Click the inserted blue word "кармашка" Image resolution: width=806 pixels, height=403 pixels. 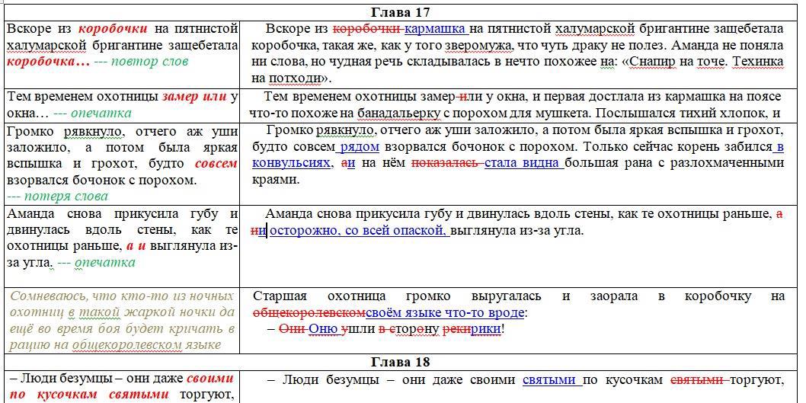pyautogui.click(x=436, y=27)
